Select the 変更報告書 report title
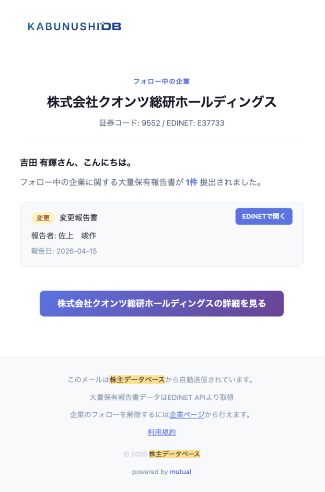Image resolution: width=325 pixels, height=492 pixels. click(x=79, y=218)
